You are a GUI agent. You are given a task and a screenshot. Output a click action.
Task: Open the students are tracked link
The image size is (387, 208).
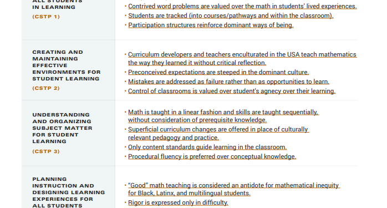[x=231, y=16]
